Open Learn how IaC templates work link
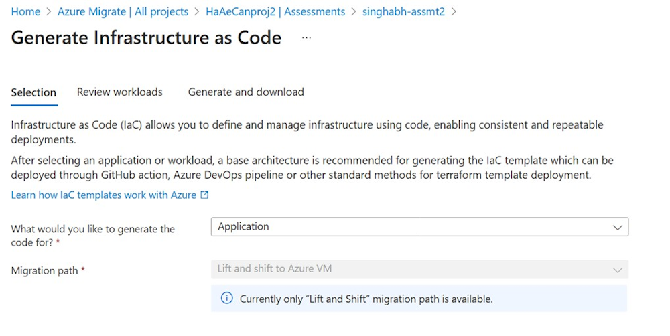The width and height of the screenshot is (670, 336). pyautogui.click(x=104, y=195)
